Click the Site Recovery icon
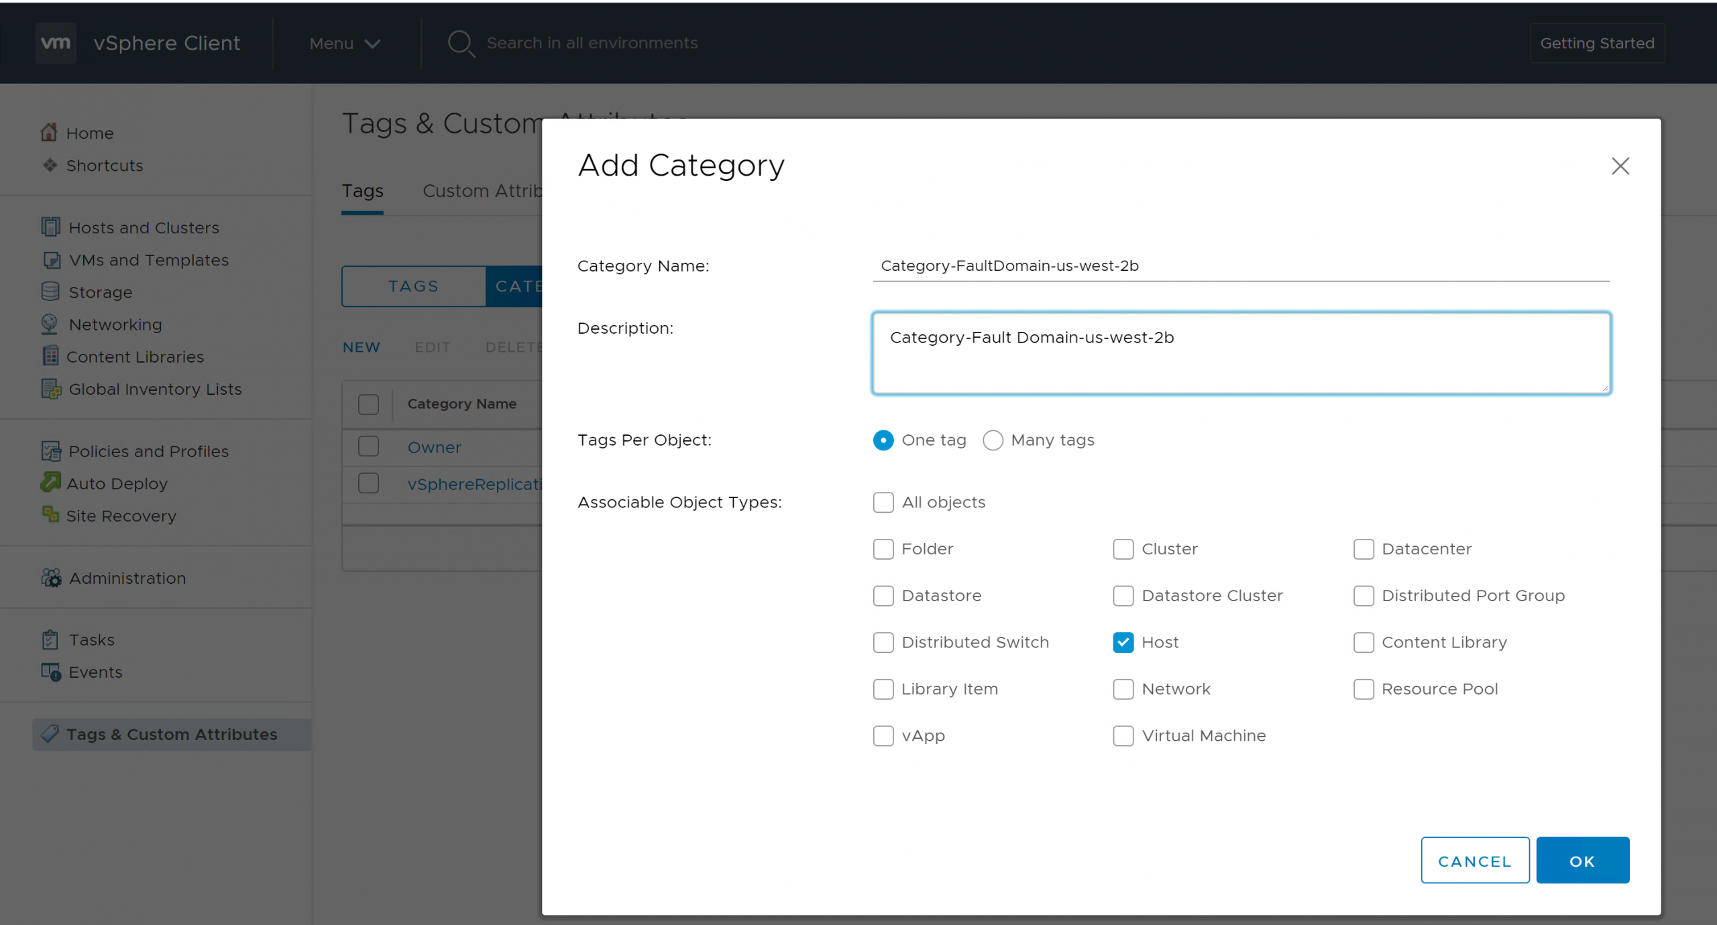The image size is (1717, 925). (x=50, y=515)
